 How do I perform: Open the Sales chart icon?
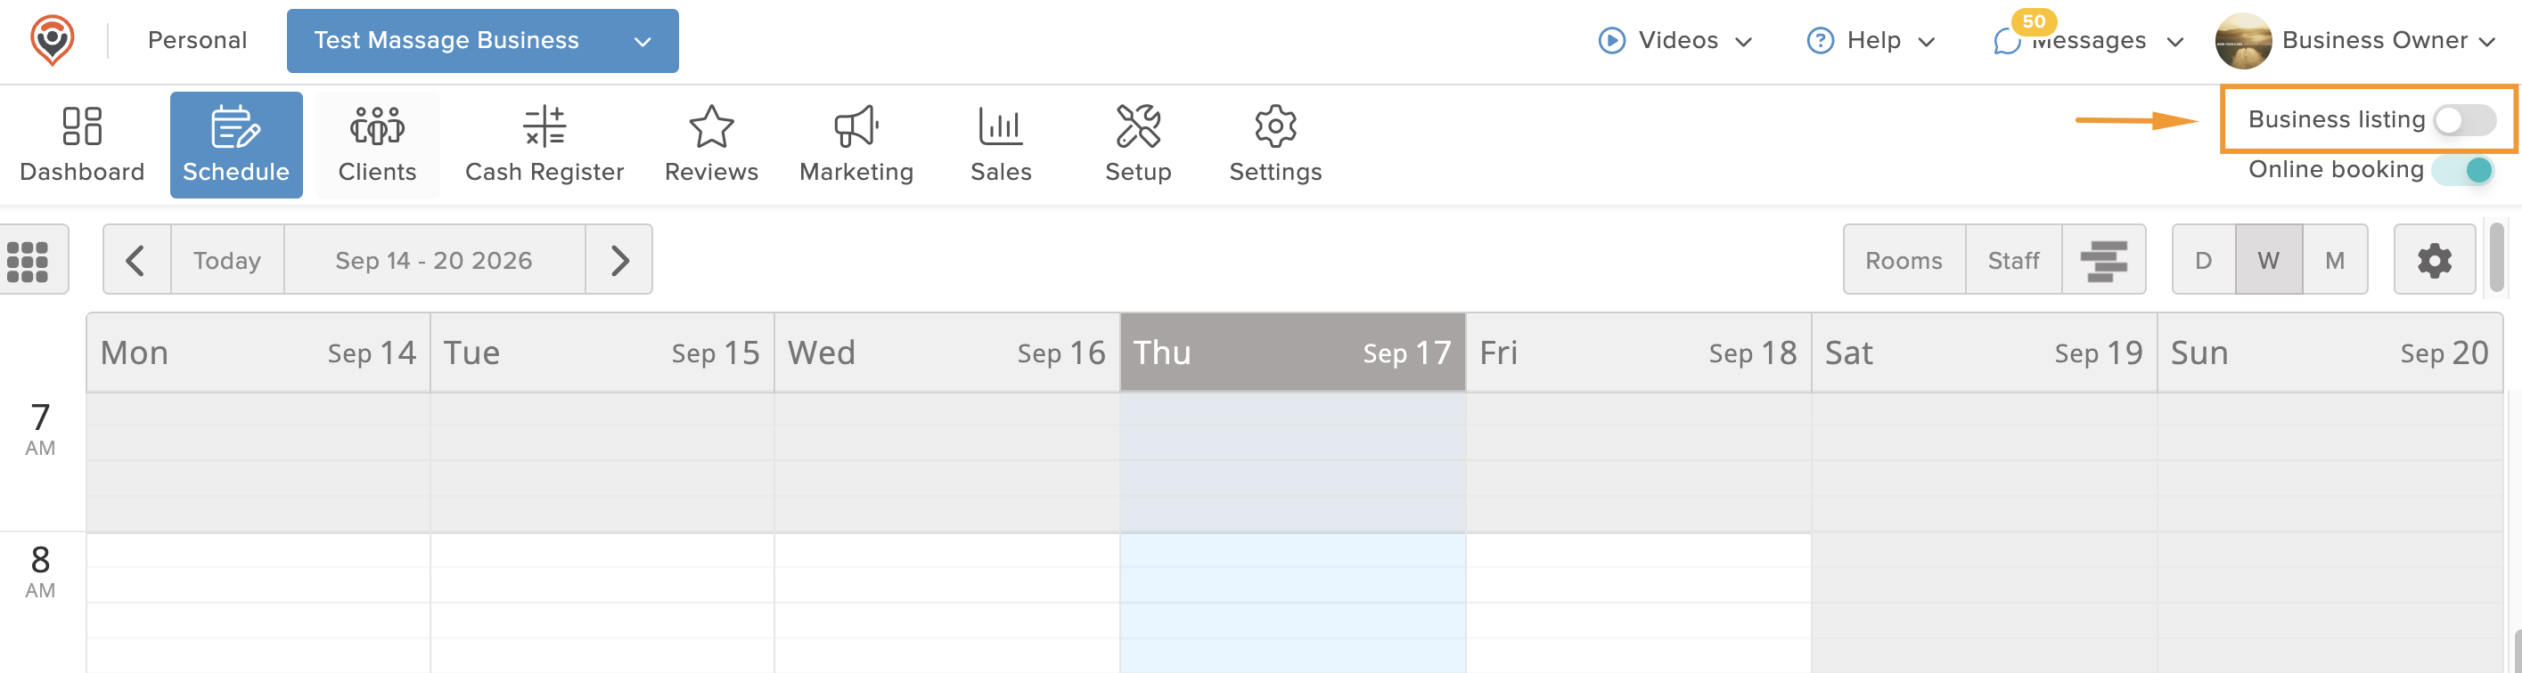[1001, 126]
